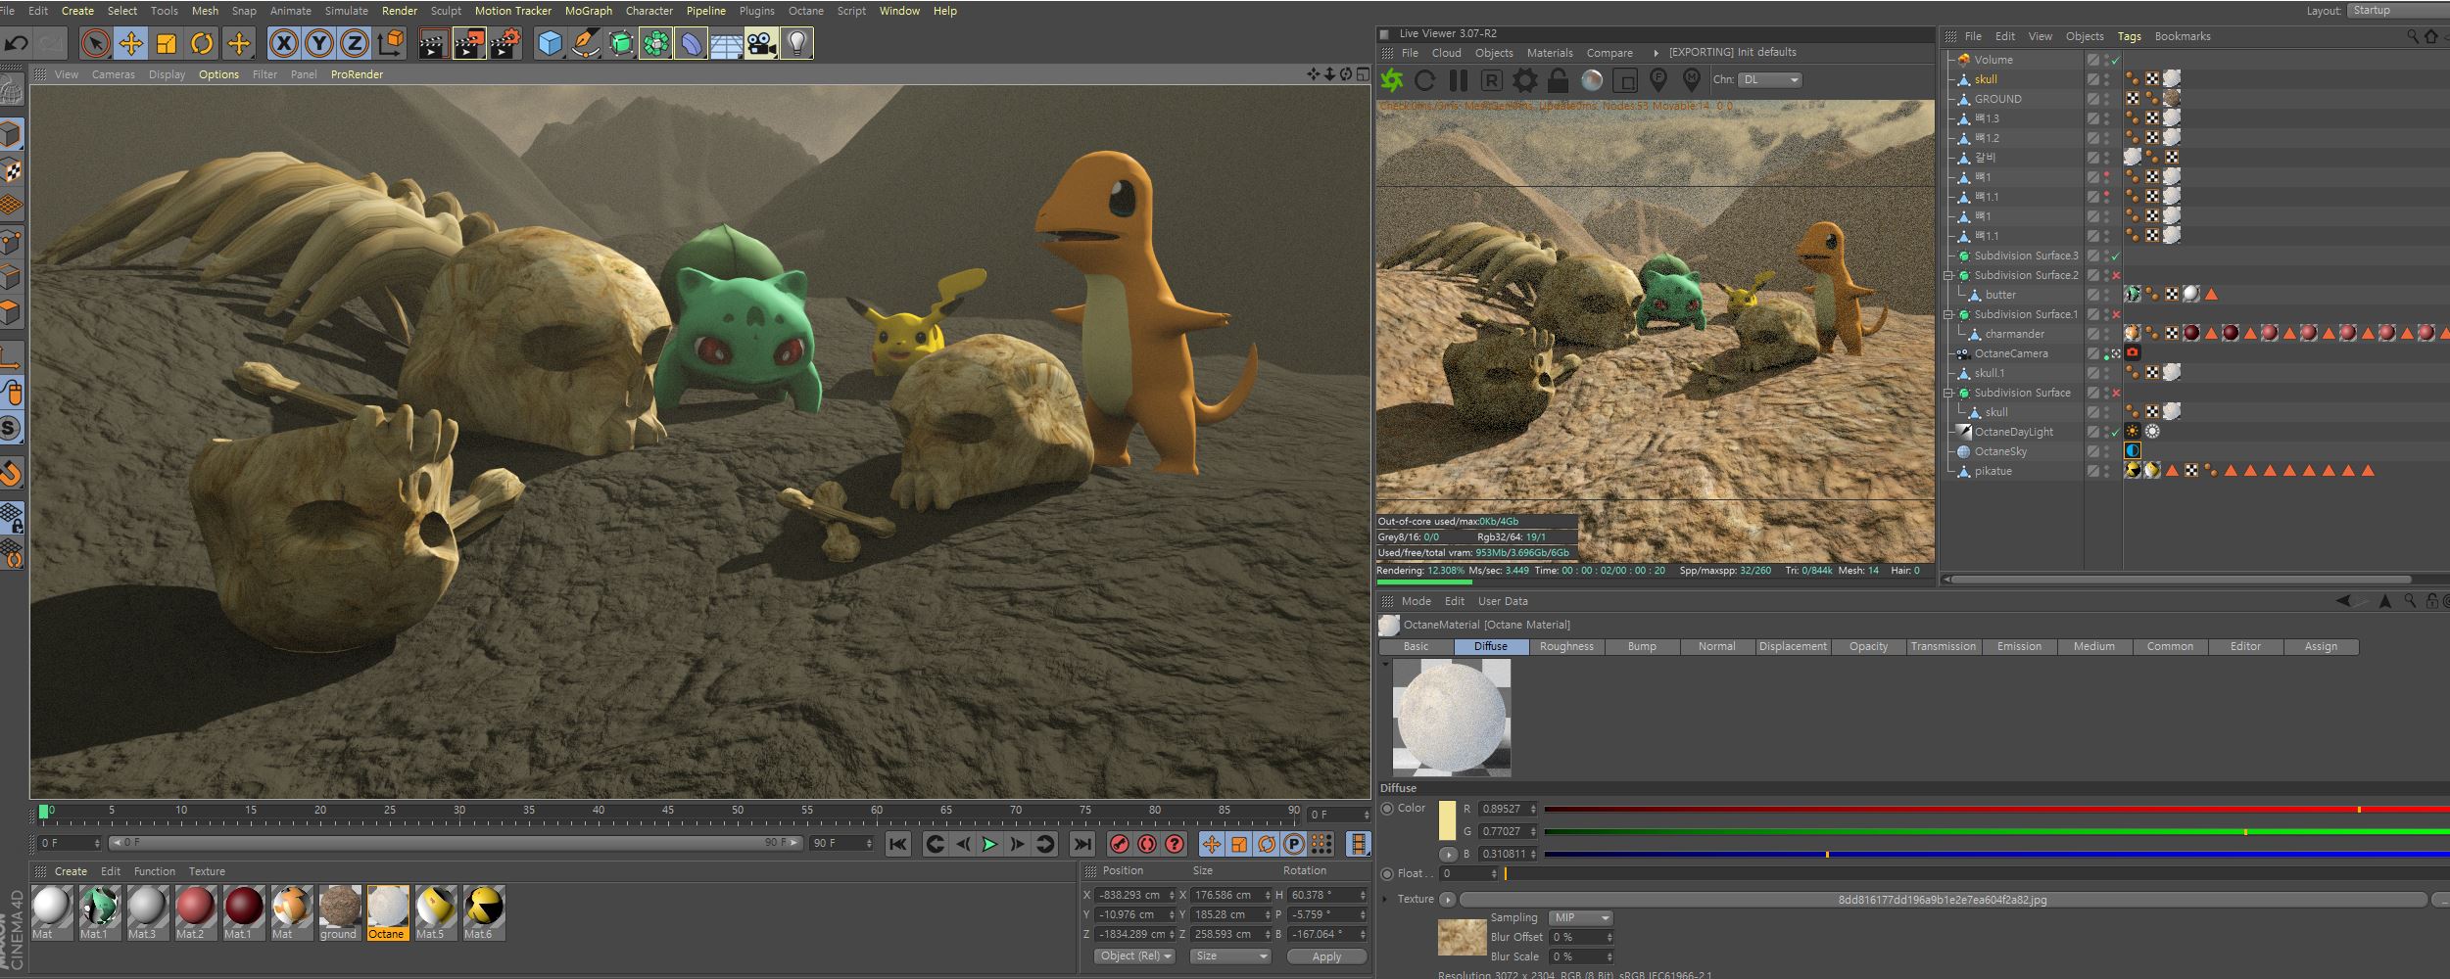
Task: Toggle Y-axis lock
Action: [x=318, y=43]
